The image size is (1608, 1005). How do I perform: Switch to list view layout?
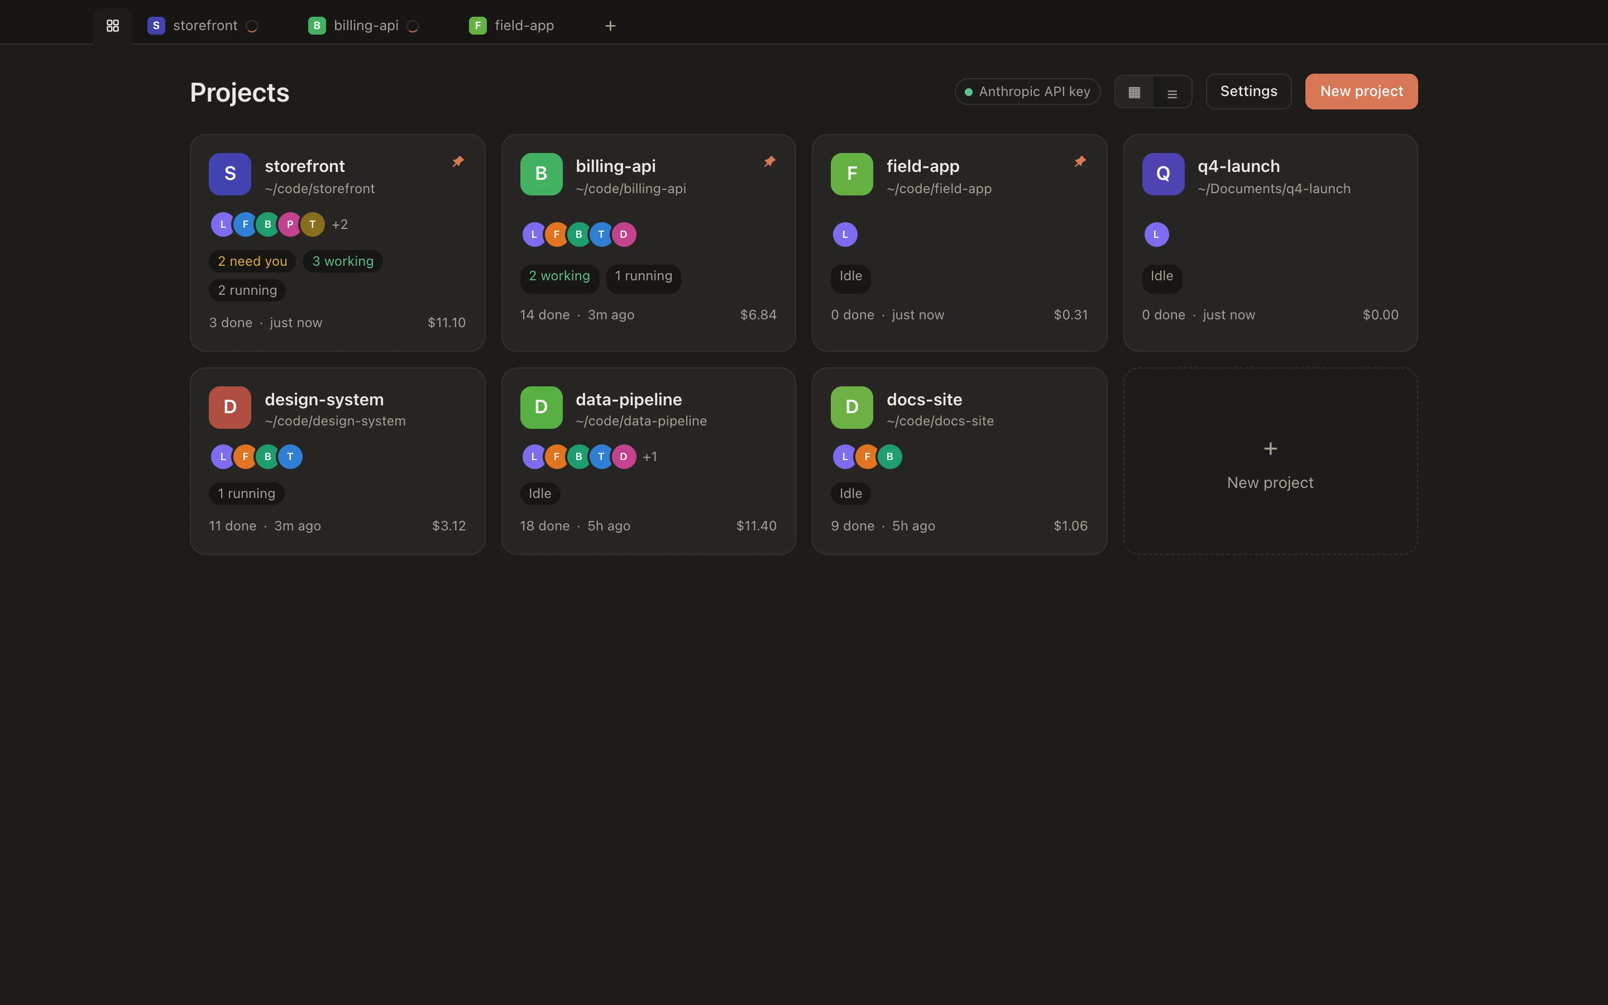click(x=1172, y=92)
